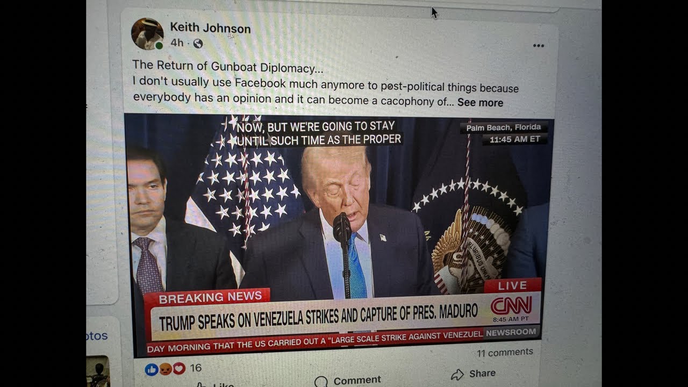Click the speech bubble Comment icon
This screenshot has height=387, width=688.
tap(321, 382)
